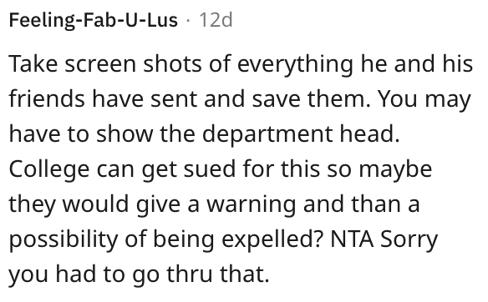Click the word 'everything' in the comment
Screen dimensions: 488x302
[295, 65]
